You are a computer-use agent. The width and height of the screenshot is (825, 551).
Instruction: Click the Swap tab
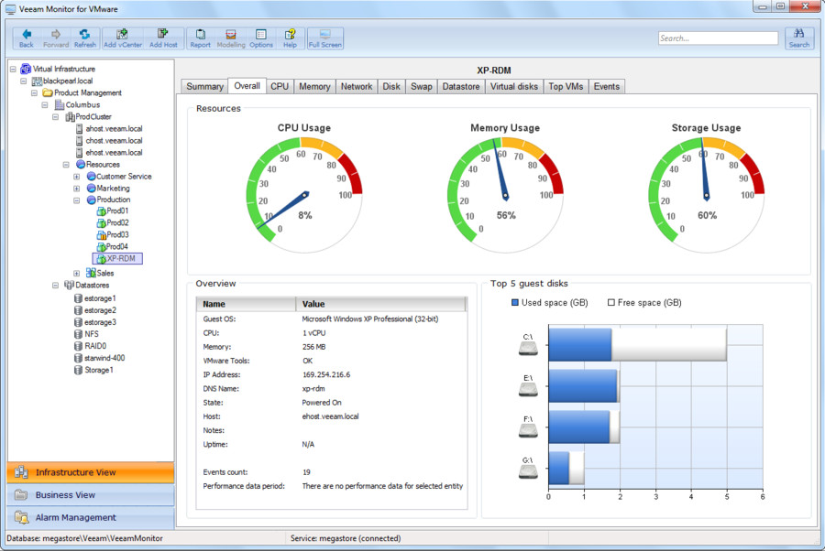pos(422,87)
